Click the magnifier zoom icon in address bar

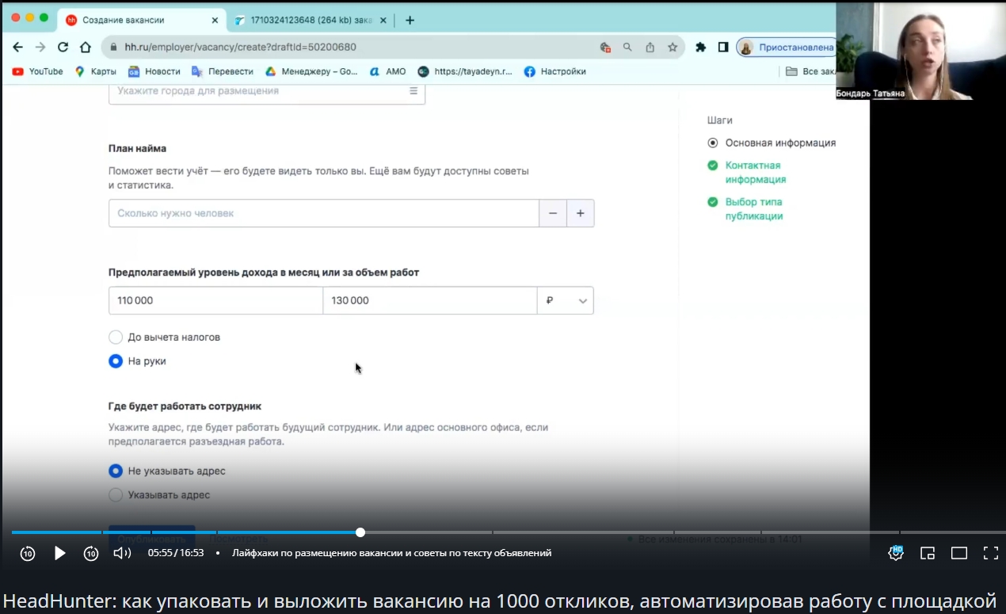(627, 48)
